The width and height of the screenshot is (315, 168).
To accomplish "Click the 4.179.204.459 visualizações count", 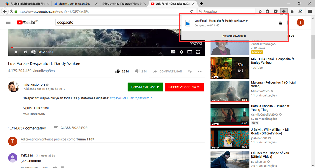I will pos(31,71).
